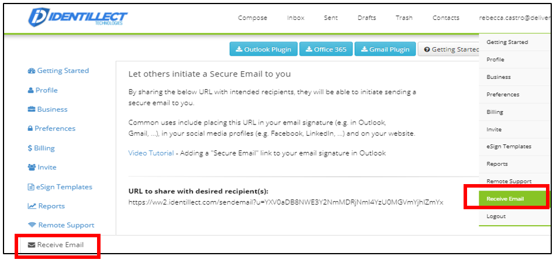Click the Identillect Technologies logo
The width and height of the screenshot is (553, 263).
(77, 18)
